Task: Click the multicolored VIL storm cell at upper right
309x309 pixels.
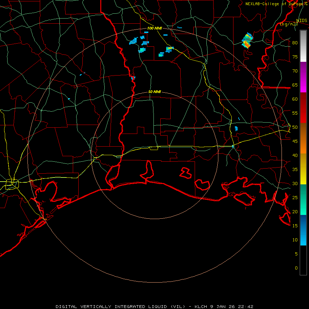Action: pos(247,41)
